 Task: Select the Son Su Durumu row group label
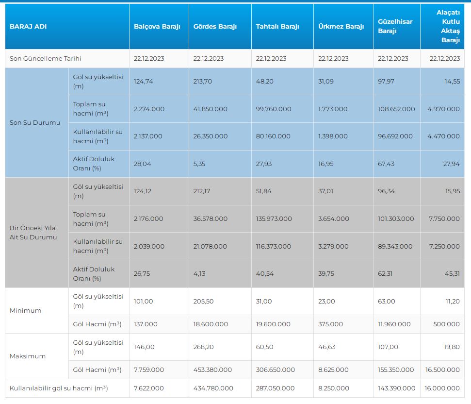point(35,122)
